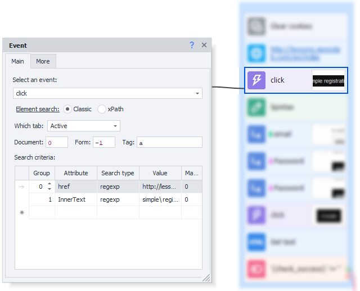The width and height of the screenshot is (360, 291).
Task: Increase the Group value with stepper
Action: pos(49,184)
